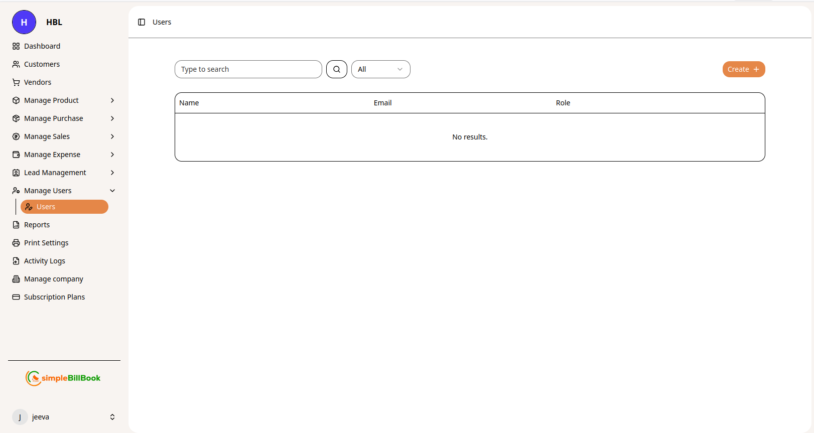Open Activity Logs from sidebar

pyautogui.click(x=44, y=261)
